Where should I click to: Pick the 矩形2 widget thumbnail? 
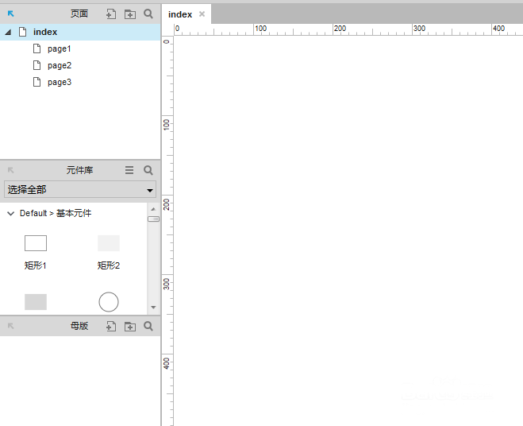tap(109, 243)
